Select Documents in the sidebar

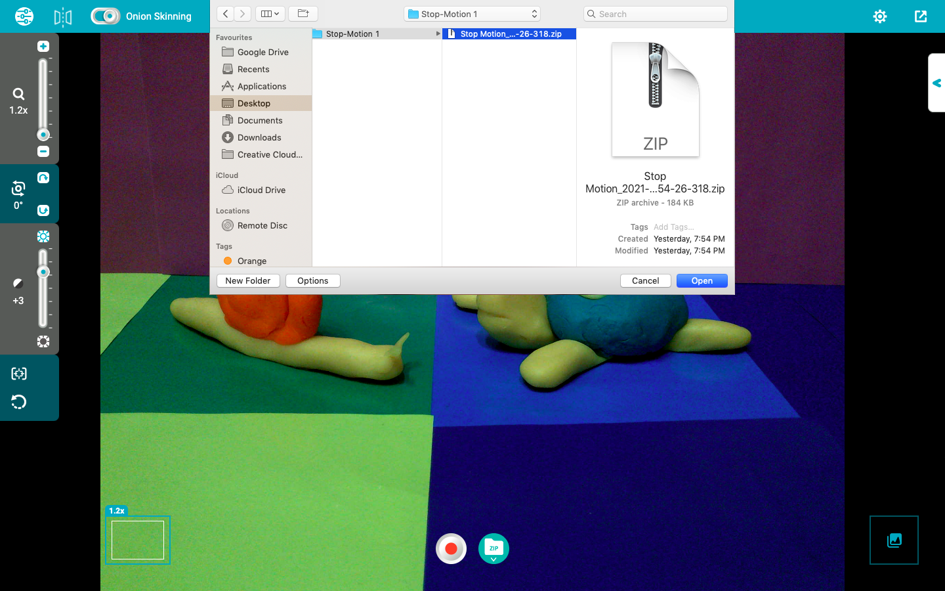point(260,120)
